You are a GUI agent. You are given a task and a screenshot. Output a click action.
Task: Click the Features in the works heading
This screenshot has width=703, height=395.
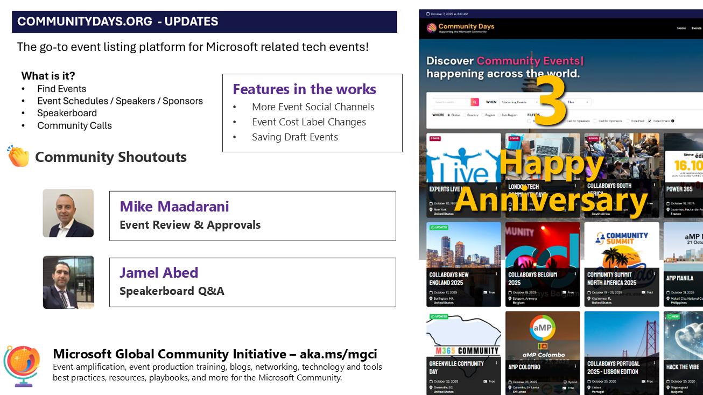[x=304, y=89]
